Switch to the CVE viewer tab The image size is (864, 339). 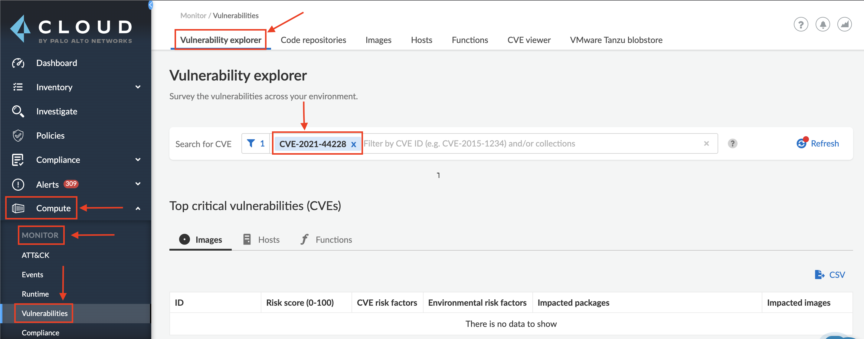(x=529, y=40)
